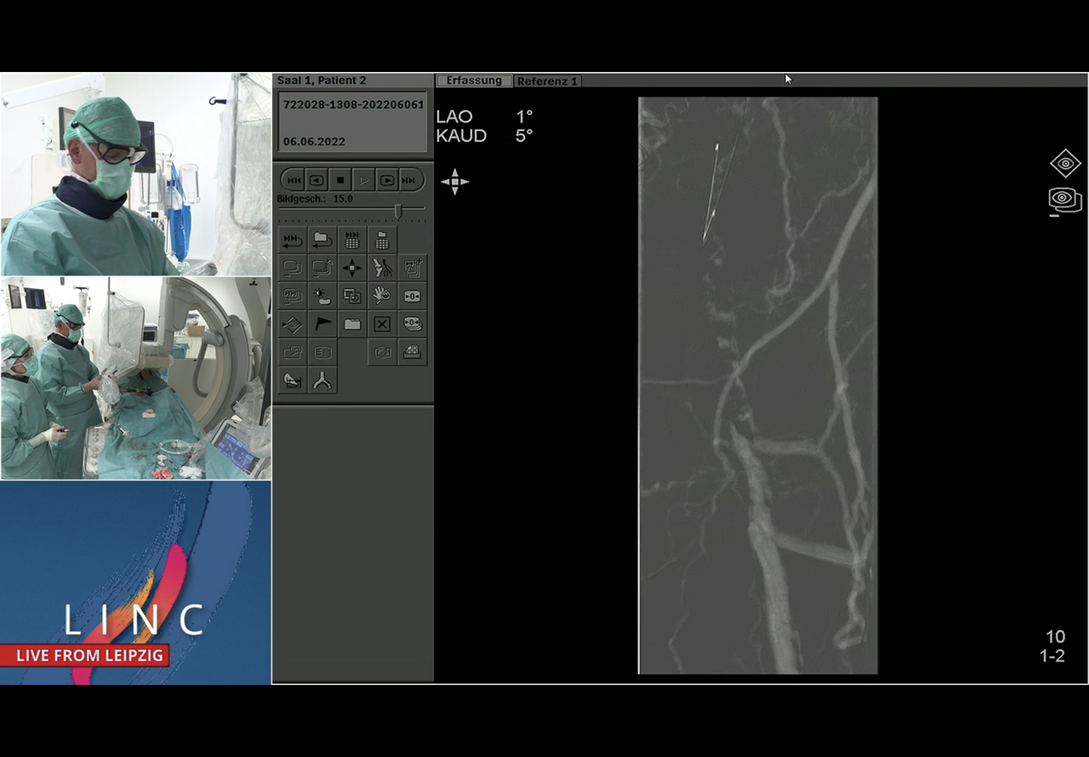The height and width of the screenshot is (757, 1089).
Task: Click the patient ID field 722028-1308
Action: (353, 105)
